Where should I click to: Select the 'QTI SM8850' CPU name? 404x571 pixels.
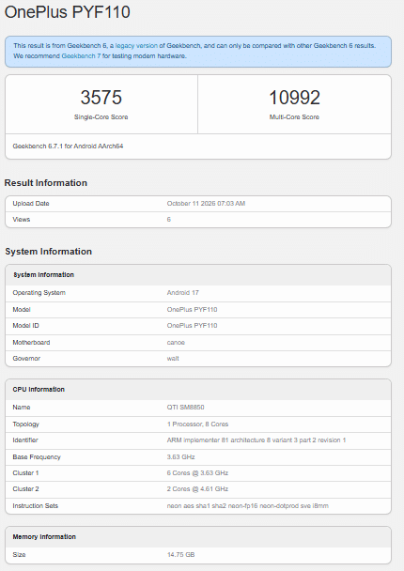click(x=185, y=408)
